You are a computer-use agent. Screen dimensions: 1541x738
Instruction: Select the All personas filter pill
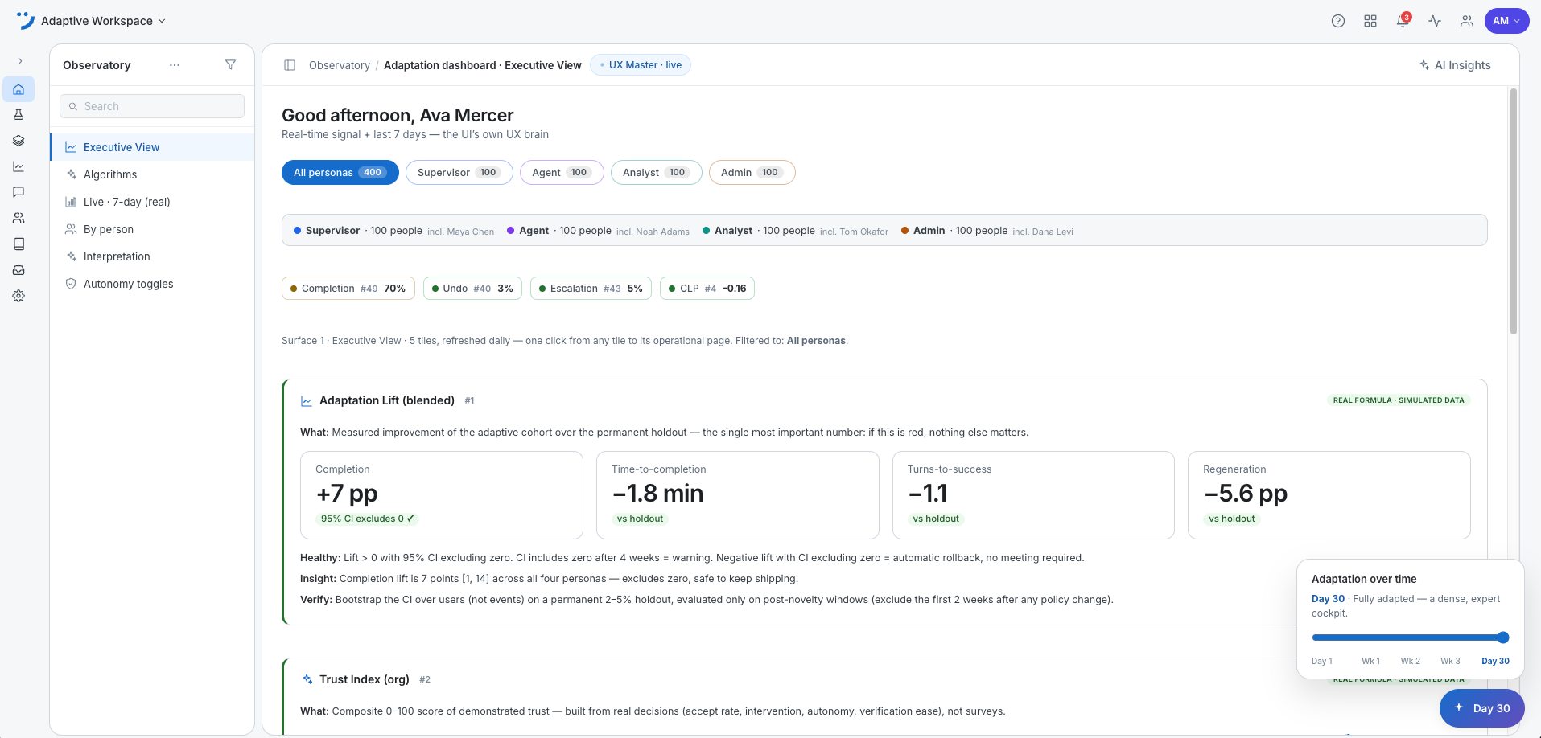[x=340, y=173]
